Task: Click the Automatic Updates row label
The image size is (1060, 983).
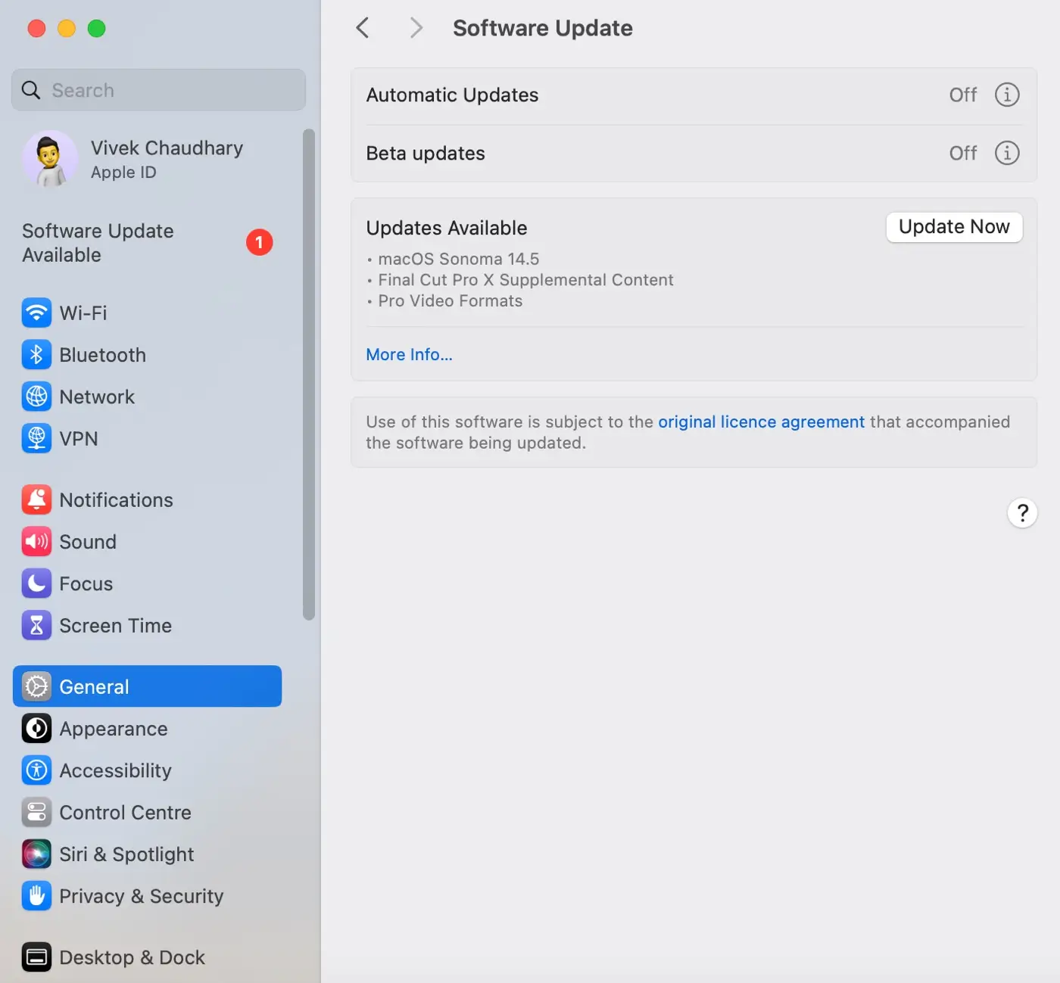Action: coord(452,95)
